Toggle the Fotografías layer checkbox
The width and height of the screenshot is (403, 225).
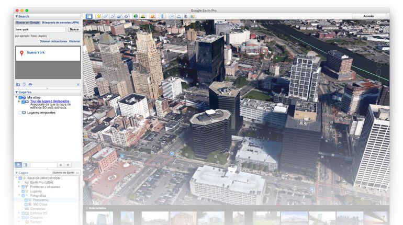23,196
